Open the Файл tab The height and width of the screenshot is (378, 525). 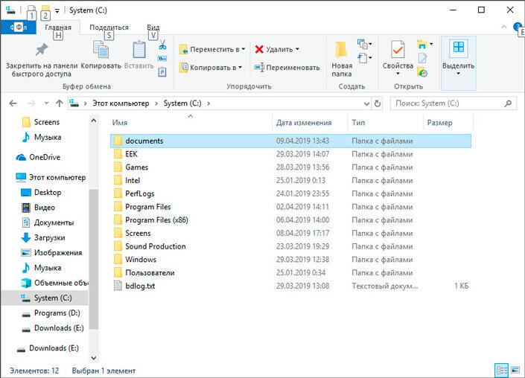point(18,27)
